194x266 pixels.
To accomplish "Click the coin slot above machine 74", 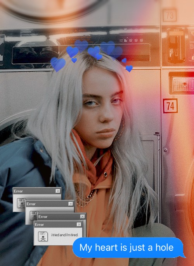I will [177, 46].
